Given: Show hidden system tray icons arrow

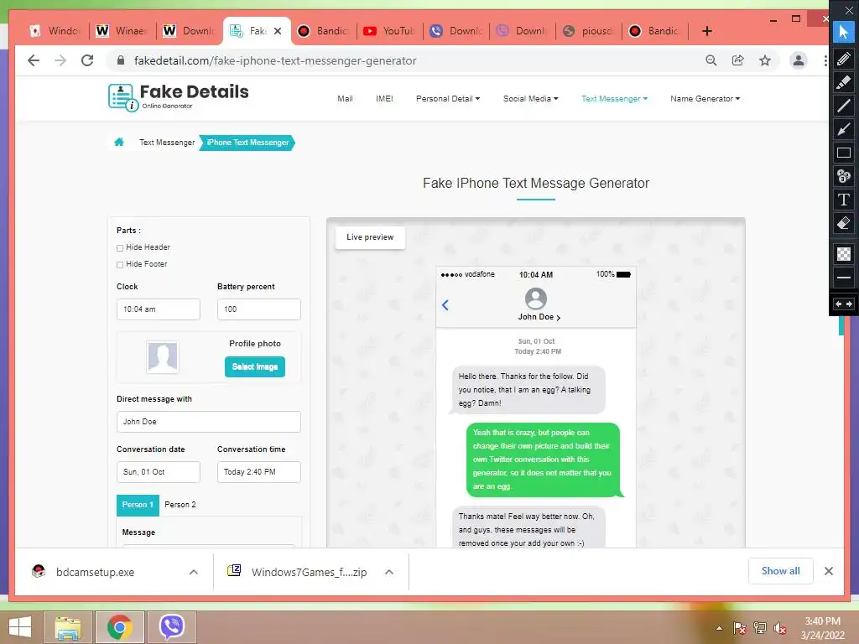Looking at the screenshot, I should 719,628.
